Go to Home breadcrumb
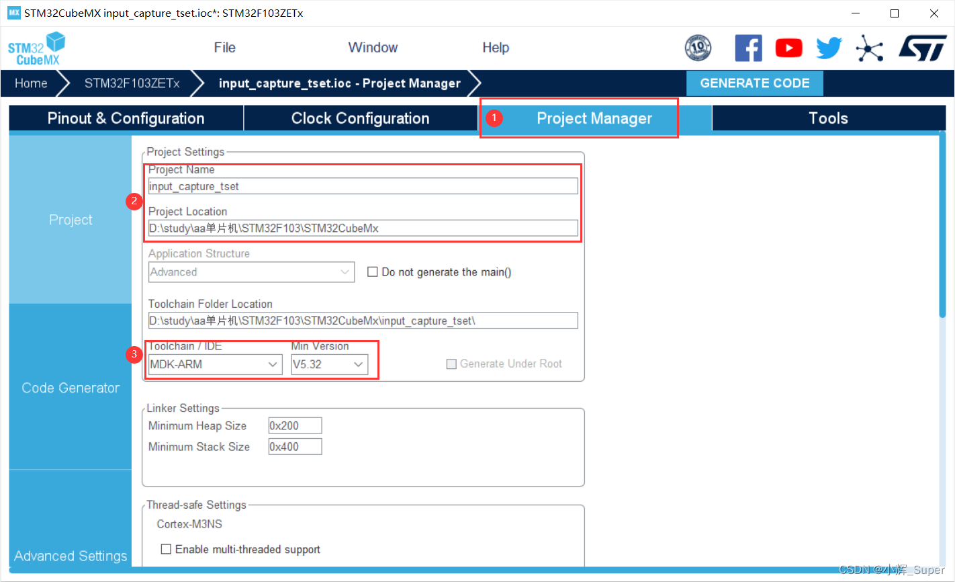The width and height of the screenshot is (955, 582). (x=31, y=83)
